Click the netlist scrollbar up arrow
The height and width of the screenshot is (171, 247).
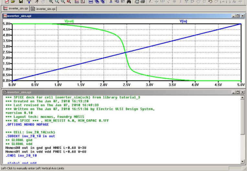point(243,97)
